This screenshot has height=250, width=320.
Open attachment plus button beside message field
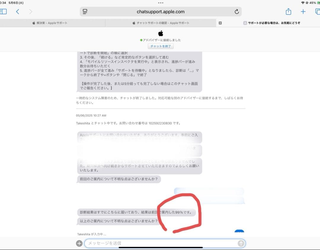pos(79,243)
